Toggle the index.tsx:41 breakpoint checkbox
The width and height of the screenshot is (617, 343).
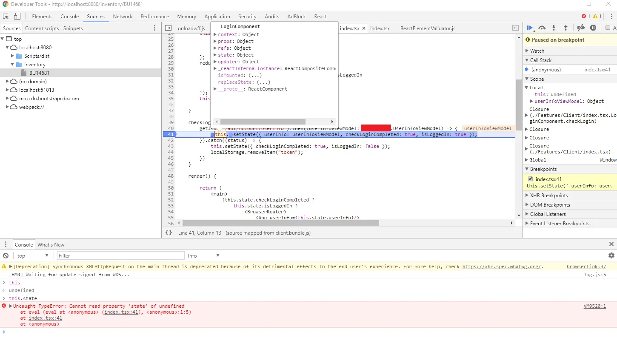pos(530,179)
